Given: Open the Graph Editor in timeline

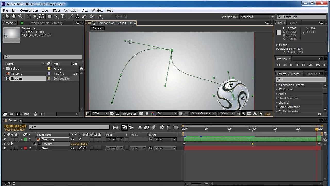Looking at the screenshot, I should point(176,127).
